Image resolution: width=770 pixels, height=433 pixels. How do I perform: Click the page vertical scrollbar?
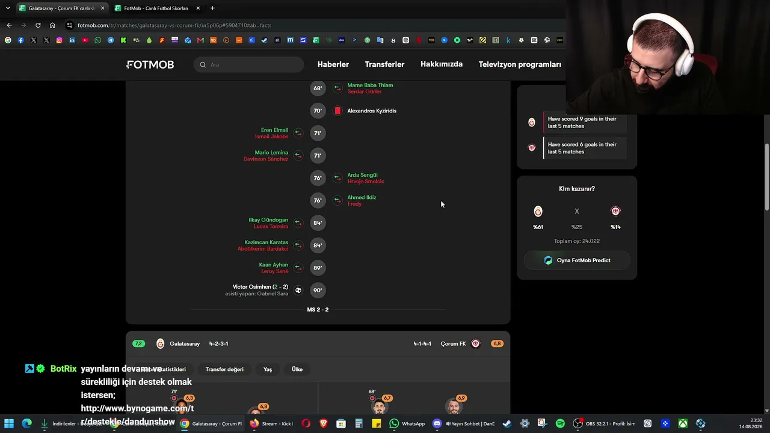click(766, 177)
